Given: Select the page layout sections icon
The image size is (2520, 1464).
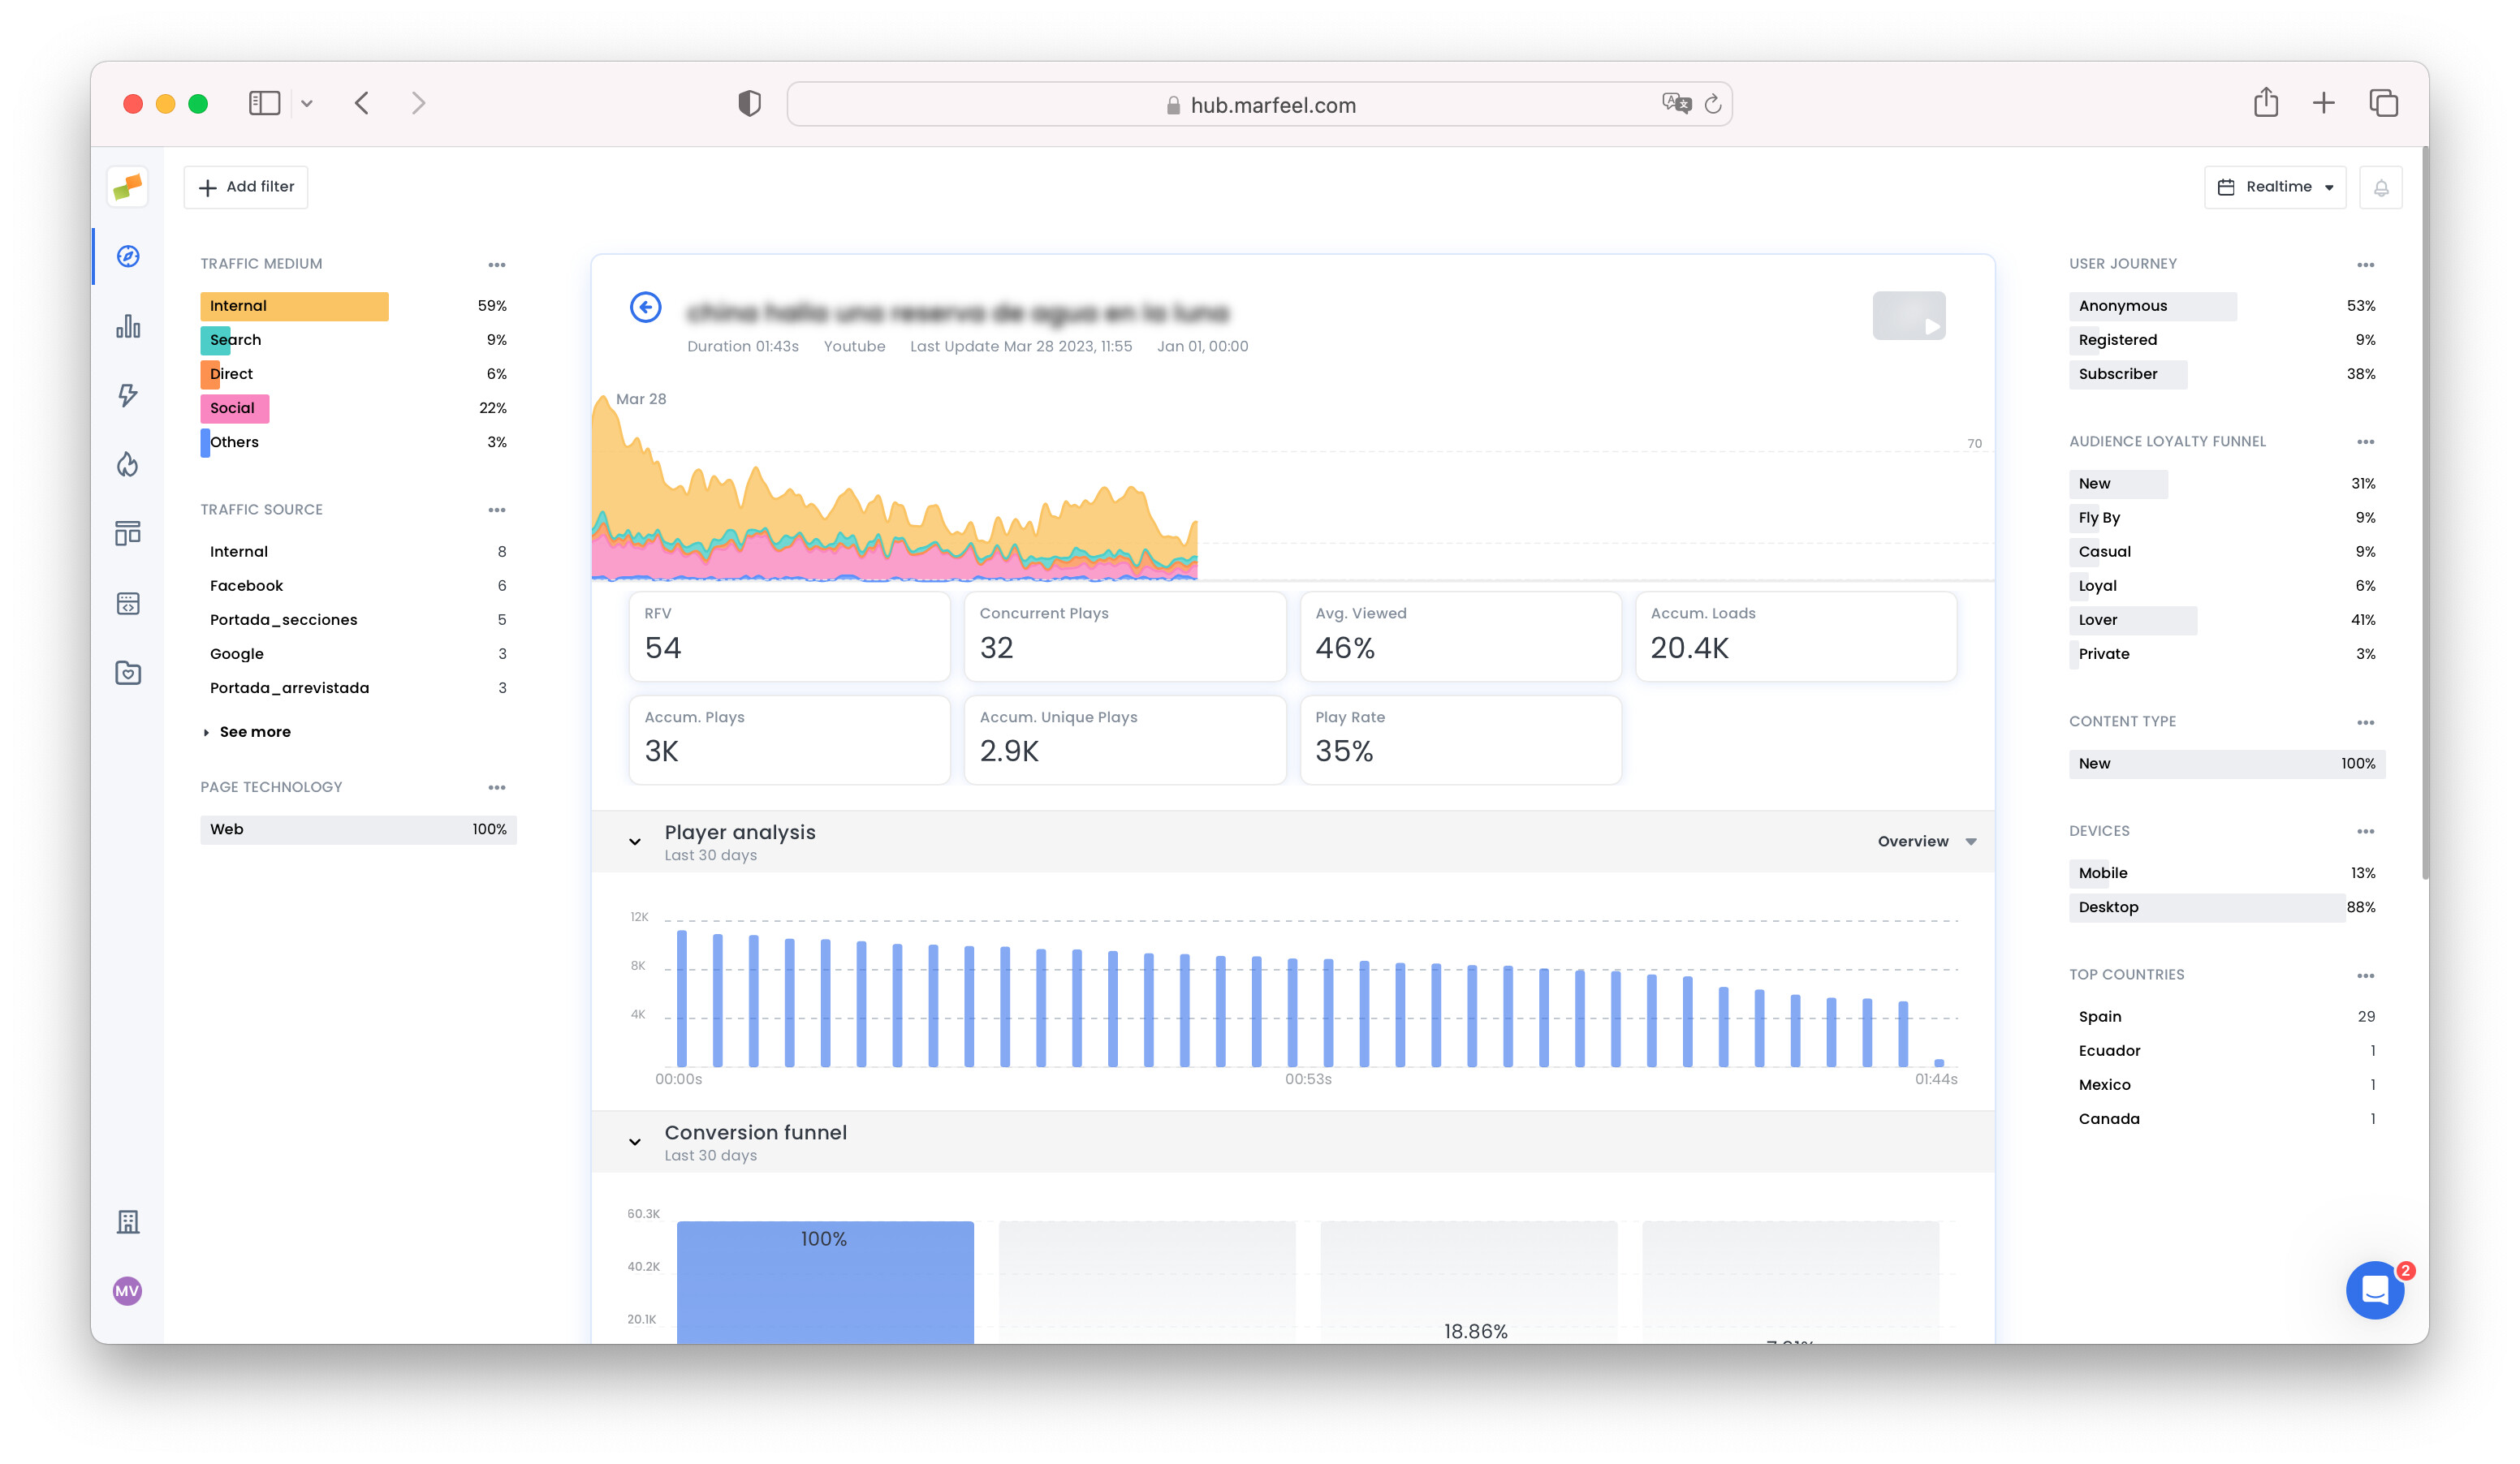Looking at the screenshot, I should 128,532.
